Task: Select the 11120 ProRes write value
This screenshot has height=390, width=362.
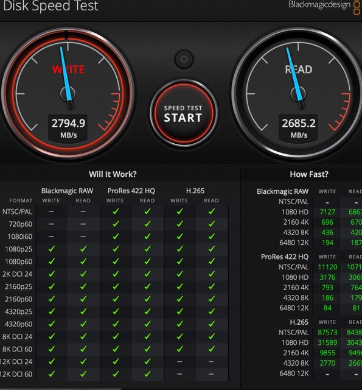Action: coord(327,267)
